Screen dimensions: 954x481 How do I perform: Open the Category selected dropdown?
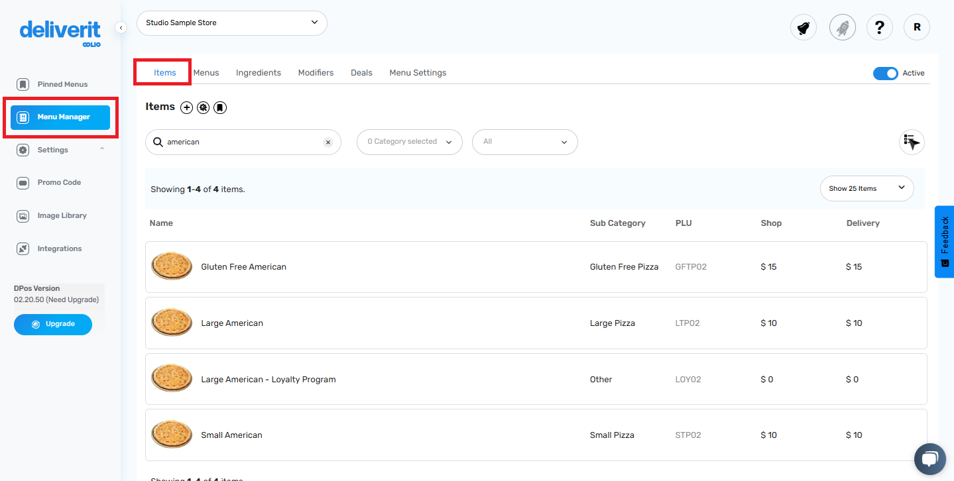pos(410,142)
